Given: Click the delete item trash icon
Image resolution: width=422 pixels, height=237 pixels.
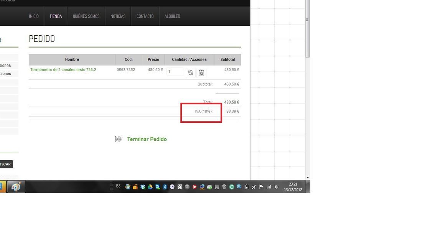Looking at the screenshot, I should pos(201,72).
